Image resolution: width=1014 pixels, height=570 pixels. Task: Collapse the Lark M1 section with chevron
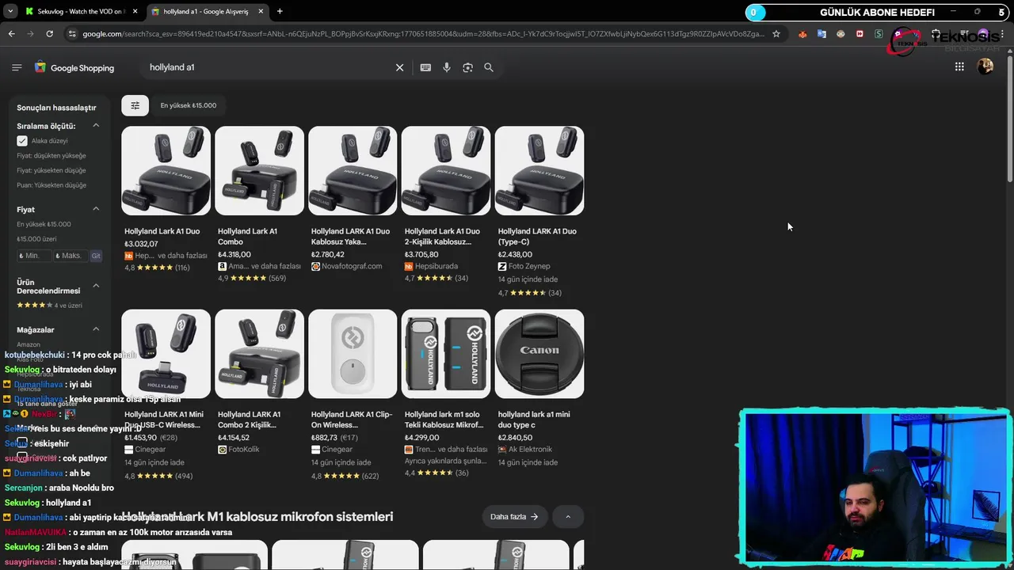pyautogui.click(x=568, y=517)
